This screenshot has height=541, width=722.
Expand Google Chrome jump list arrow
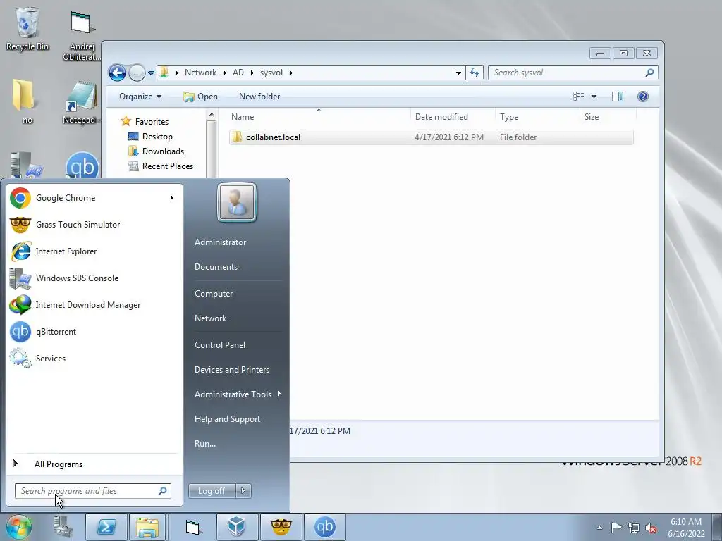point(172,198)
